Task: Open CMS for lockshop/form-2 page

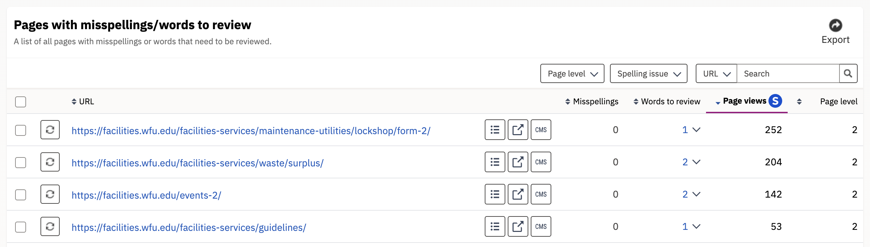Action: 541,130
